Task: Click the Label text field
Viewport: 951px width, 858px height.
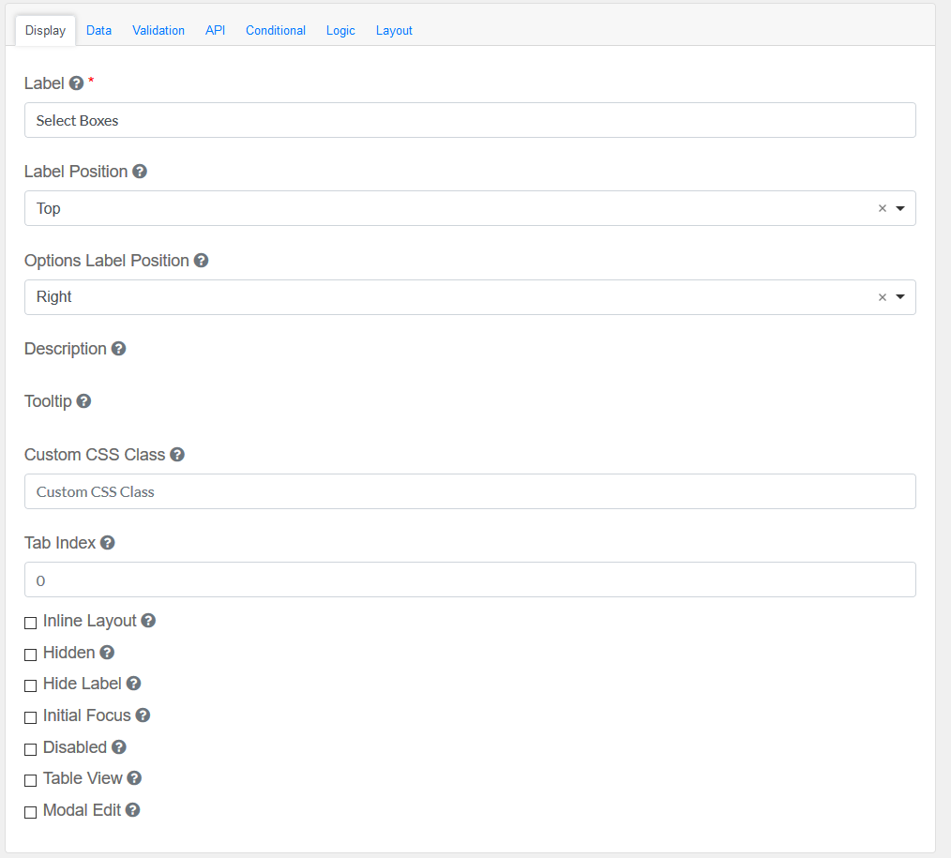Action: click(x=470, y=120)
